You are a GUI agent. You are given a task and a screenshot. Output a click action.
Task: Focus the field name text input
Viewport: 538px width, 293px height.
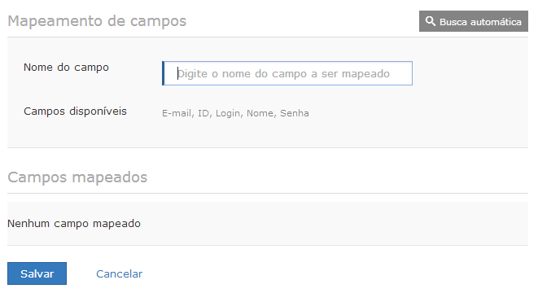coord(287,73)
